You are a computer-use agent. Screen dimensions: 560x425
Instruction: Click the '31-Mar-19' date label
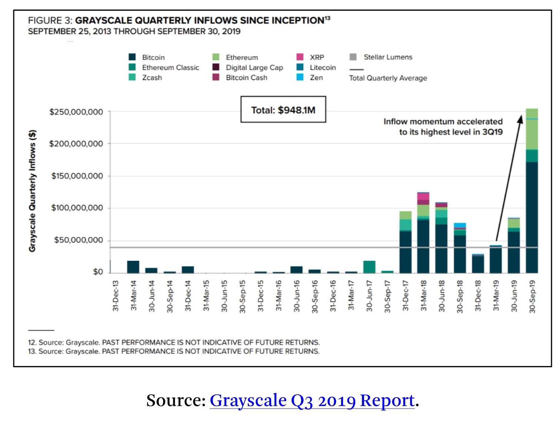click(496, 296)
